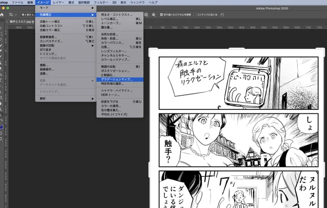Open crop settings gear icon
Viewport: 327px width, 208px height.
click(x=154, y=14)
